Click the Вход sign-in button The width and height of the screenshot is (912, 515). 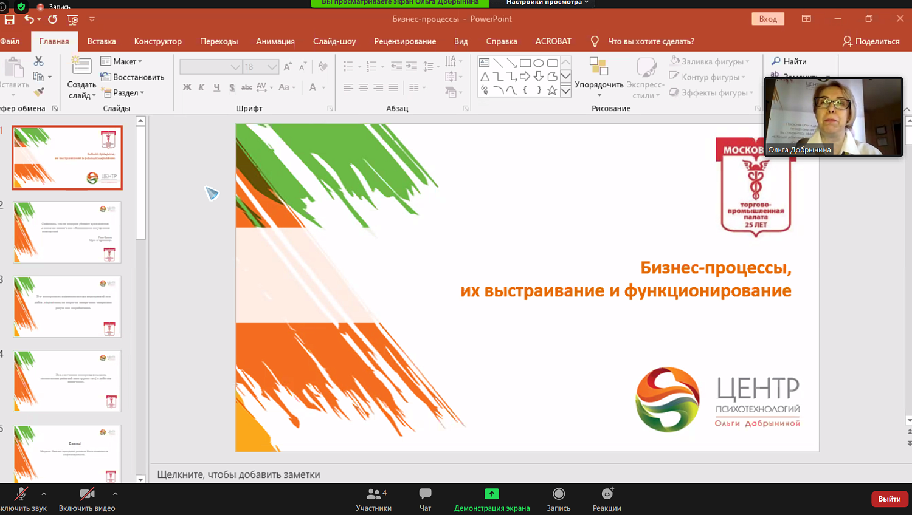[x=768, y=19]
